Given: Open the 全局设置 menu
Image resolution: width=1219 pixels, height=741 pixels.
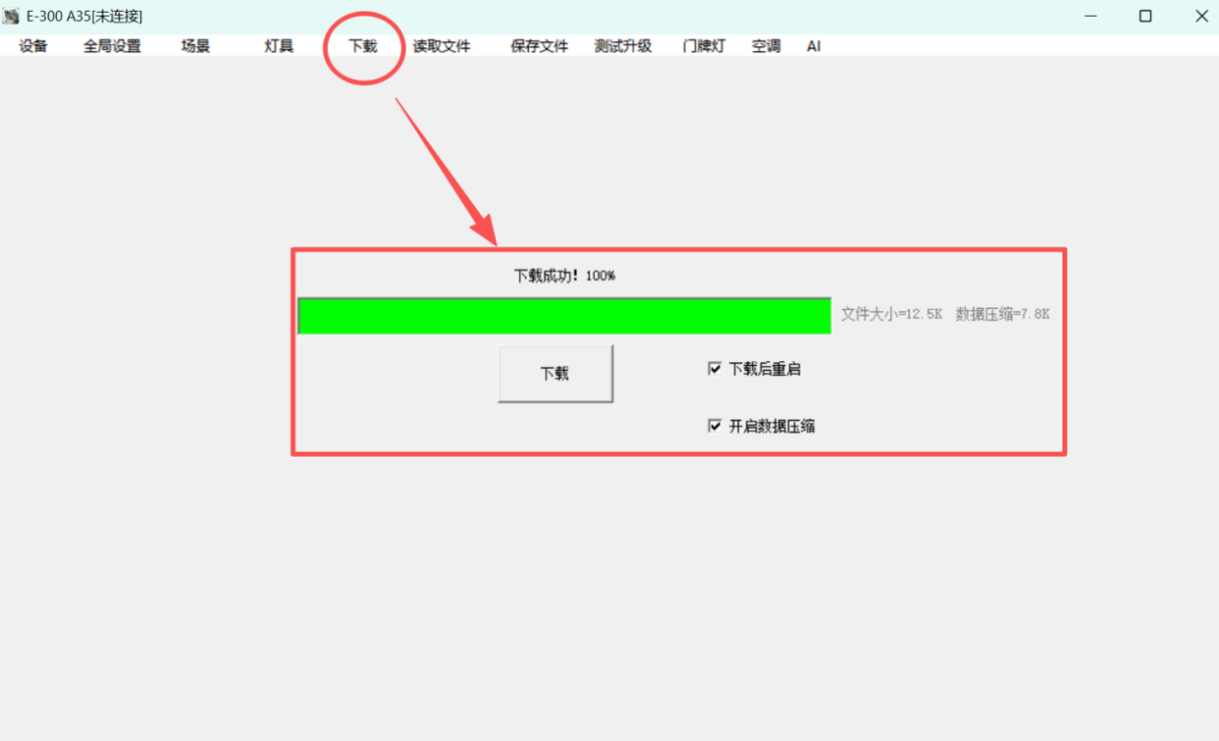Looking at the screenshot, I should tap(112, 46).
